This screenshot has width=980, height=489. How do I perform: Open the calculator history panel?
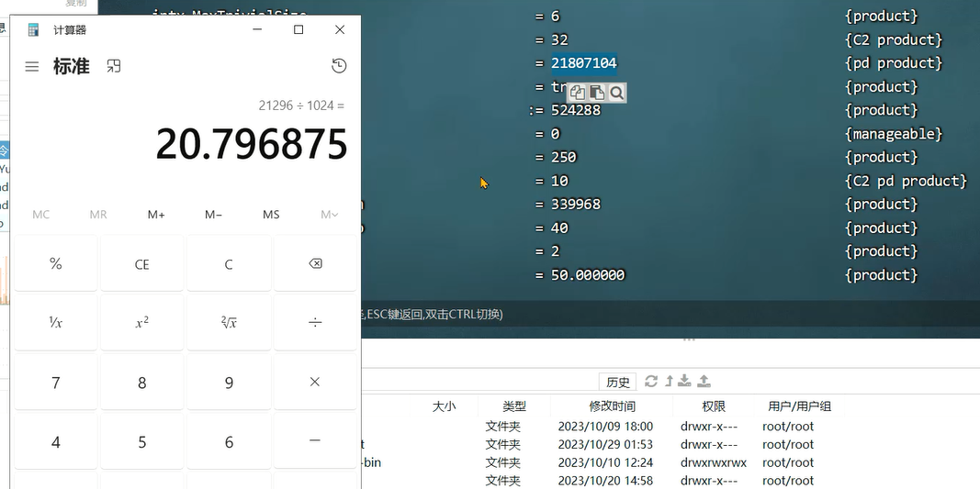339,66
